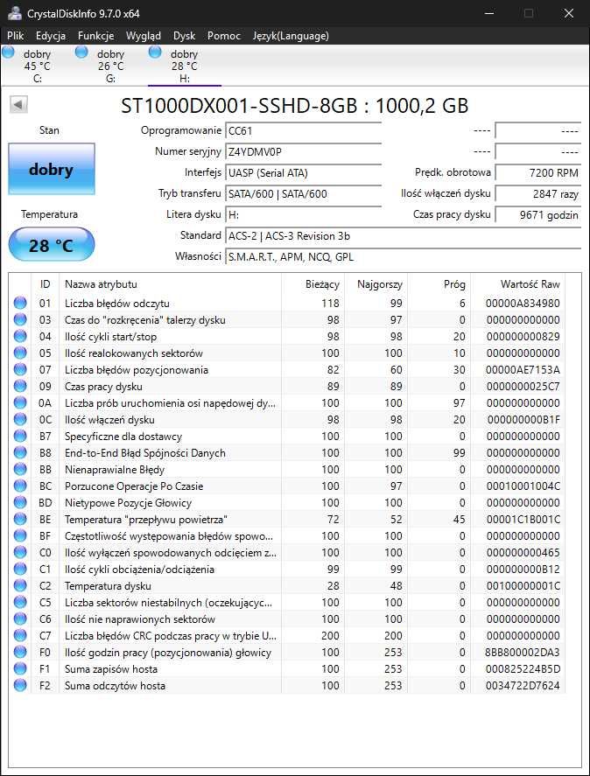The width and height of the screenshot is (590, 776).
Task: Click status orb for attribute 0C
Action: (20, 420)
